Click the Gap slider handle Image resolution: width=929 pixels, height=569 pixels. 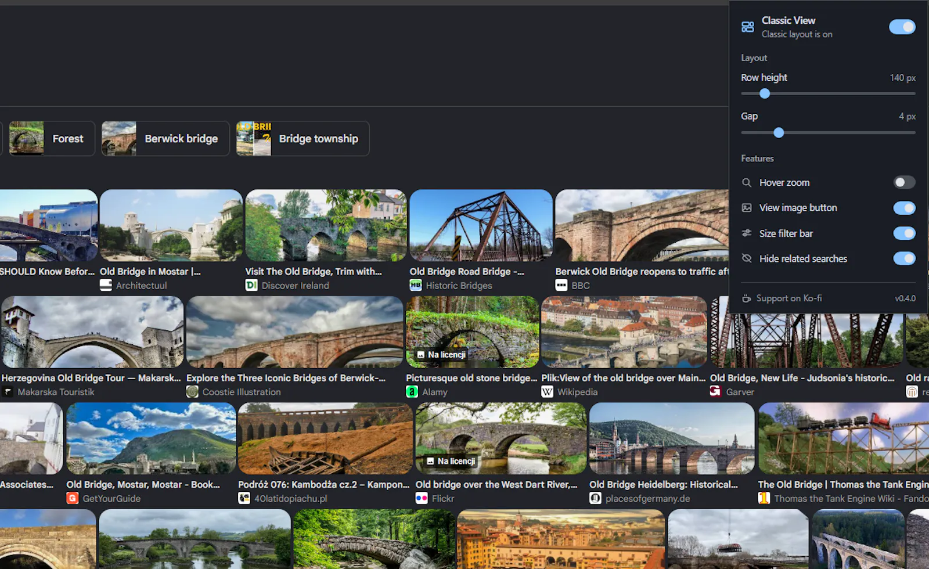coord(779,133)
